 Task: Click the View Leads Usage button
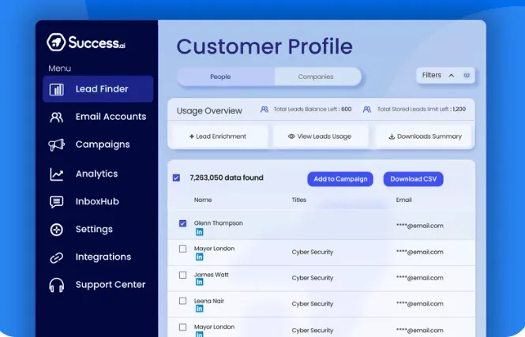pyautogui.click(x=321, y=137)
